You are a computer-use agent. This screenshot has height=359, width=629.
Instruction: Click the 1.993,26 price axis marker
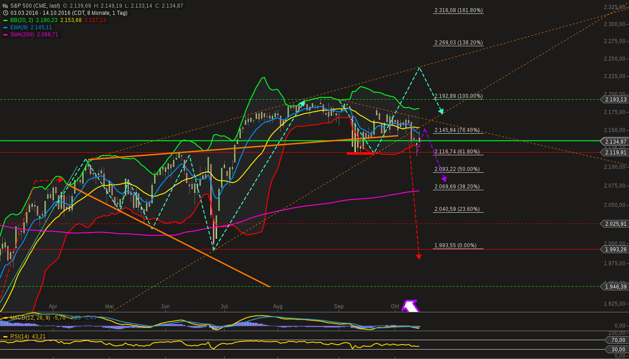(615, 250)
